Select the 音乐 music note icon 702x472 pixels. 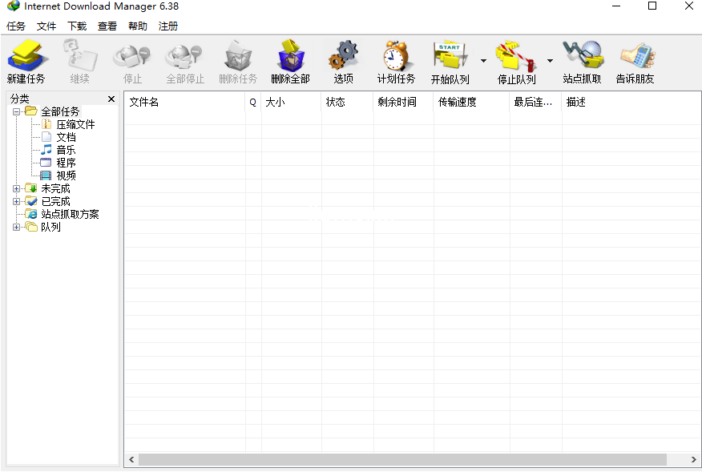[x=46, y=150]
